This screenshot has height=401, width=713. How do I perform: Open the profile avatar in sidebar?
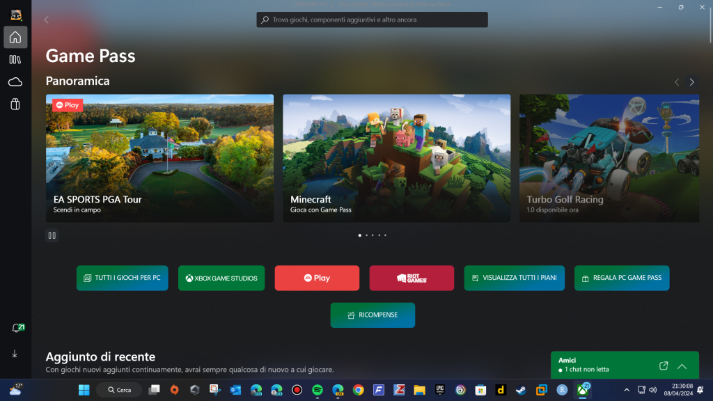[16, 15]
